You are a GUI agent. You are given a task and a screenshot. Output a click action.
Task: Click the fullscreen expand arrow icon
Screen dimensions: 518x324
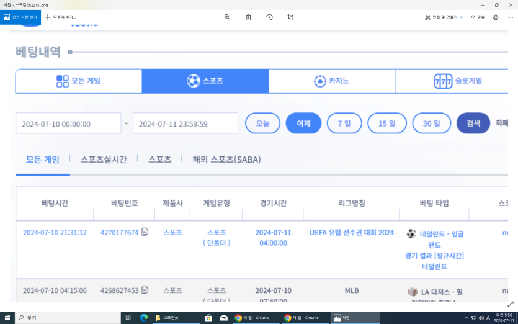click(x=511, y=304)
